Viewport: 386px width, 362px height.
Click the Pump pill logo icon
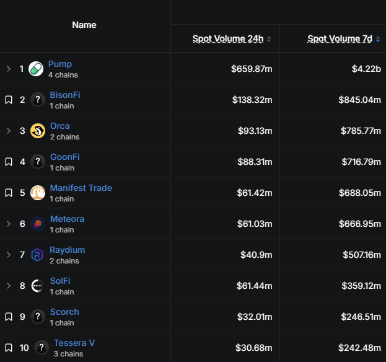click(36, 69)
